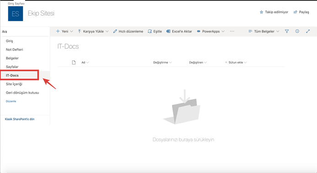Viewport: 317px width, 173px height.
Task: Open the filter pane funnel icon
Action: tap(287, 31)
